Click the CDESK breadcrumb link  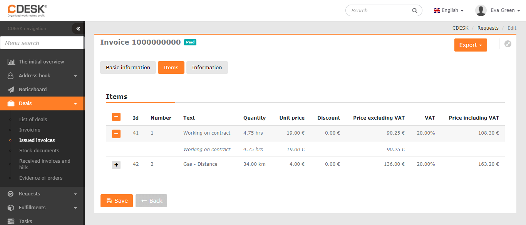pyautogui.click(x=461, y=28)
